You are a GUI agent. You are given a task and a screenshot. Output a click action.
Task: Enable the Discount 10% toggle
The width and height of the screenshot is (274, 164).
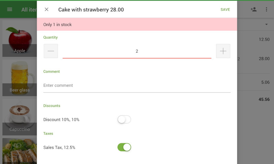coord(124,120)
